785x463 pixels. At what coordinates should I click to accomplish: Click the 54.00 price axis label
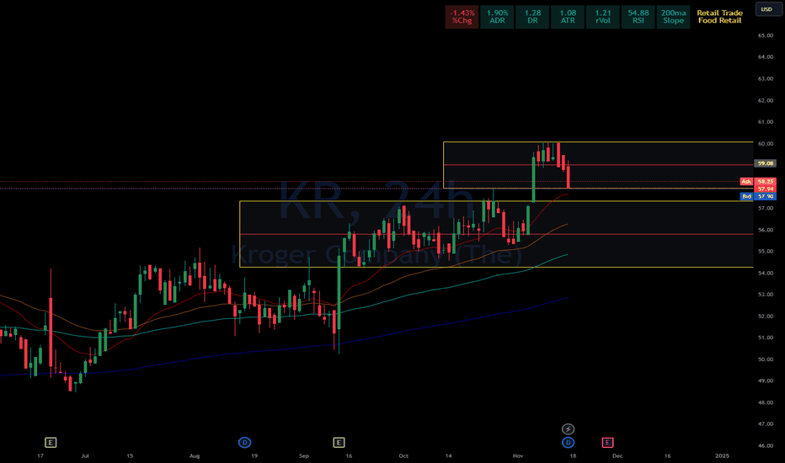pos(766,274)
